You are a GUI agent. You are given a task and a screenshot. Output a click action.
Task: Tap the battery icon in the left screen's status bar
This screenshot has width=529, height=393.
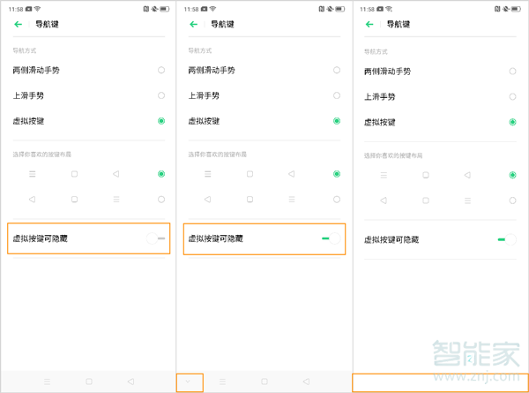coord(165,9)
